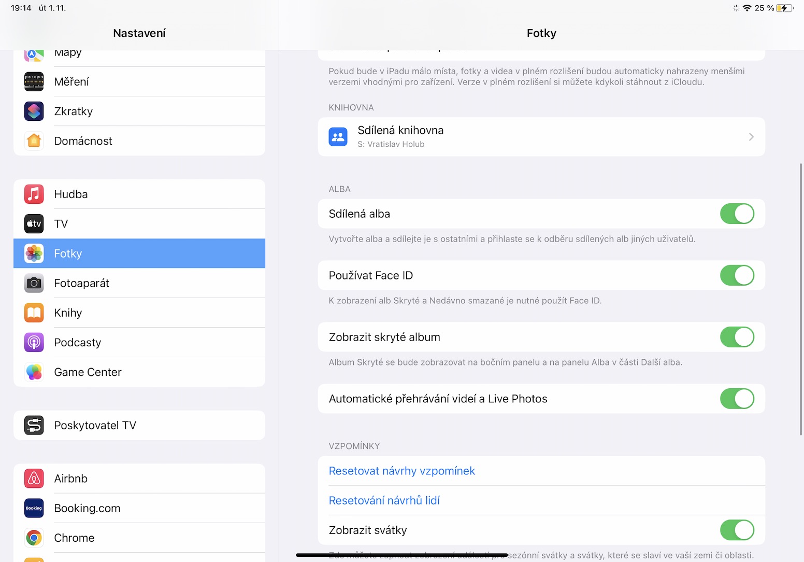This screenshot has width=804, height=562.
Task: Toggle Zobrazit skryté album off
Action: (737, 337)
